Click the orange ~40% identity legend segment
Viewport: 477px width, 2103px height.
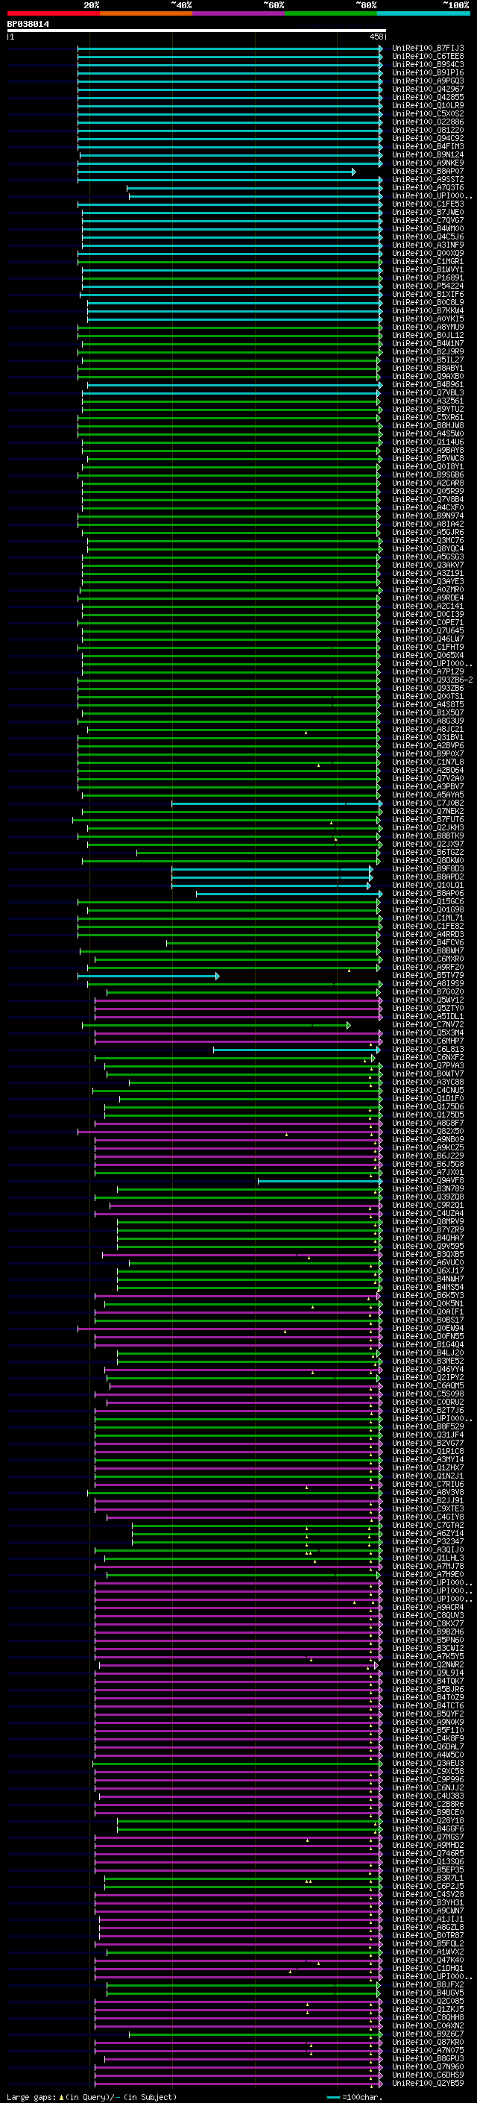[146, 13]
